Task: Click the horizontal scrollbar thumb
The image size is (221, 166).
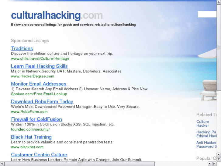Action: 79,164
